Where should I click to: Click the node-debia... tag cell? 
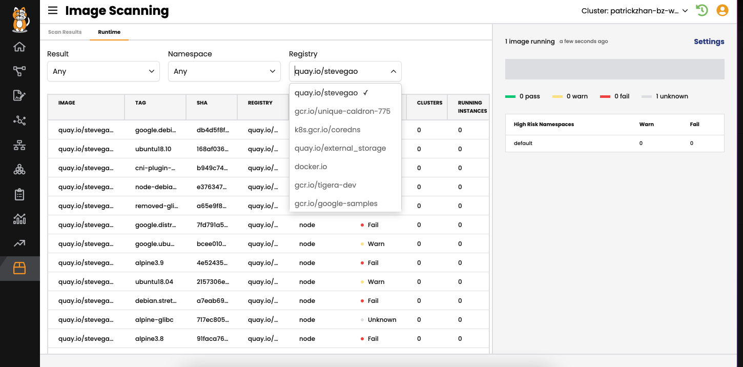(156, 187)
